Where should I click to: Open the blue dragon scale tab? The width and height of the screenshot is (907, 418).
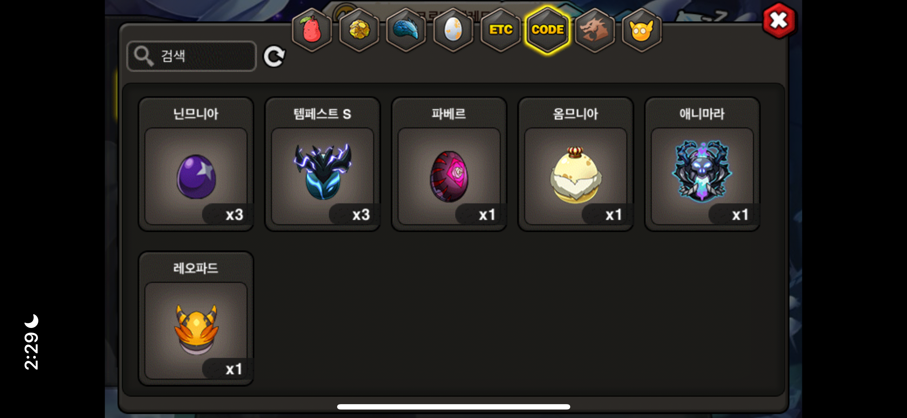click(x=406, y=30)
